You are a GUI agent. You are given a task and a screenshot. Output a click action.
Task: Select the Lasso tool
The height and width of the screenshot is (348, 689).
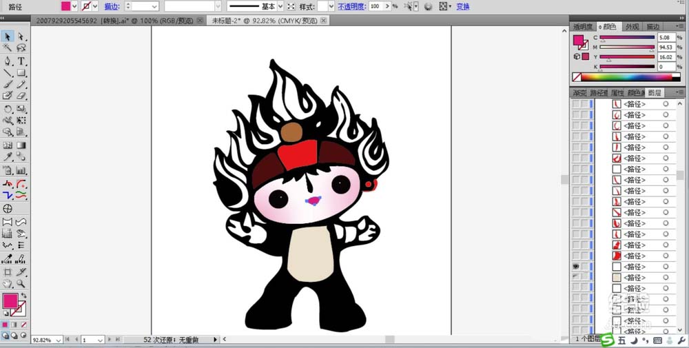click(x=21, y=48)
